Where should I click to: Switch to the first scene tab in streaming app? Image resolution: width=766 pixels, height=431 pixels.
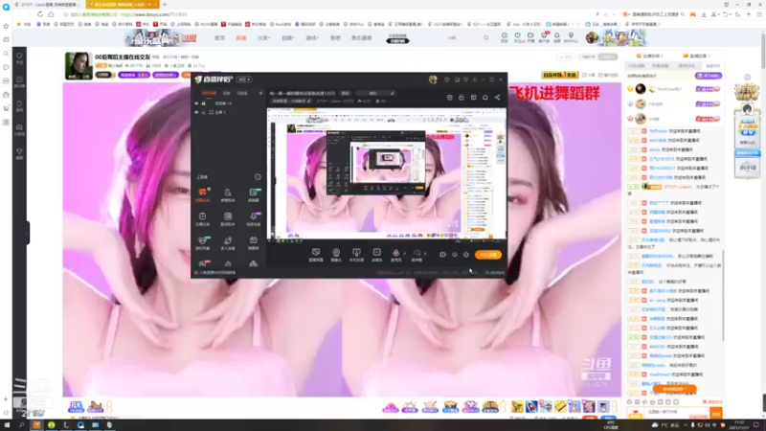pyautogui.click(x=209, y=93)
